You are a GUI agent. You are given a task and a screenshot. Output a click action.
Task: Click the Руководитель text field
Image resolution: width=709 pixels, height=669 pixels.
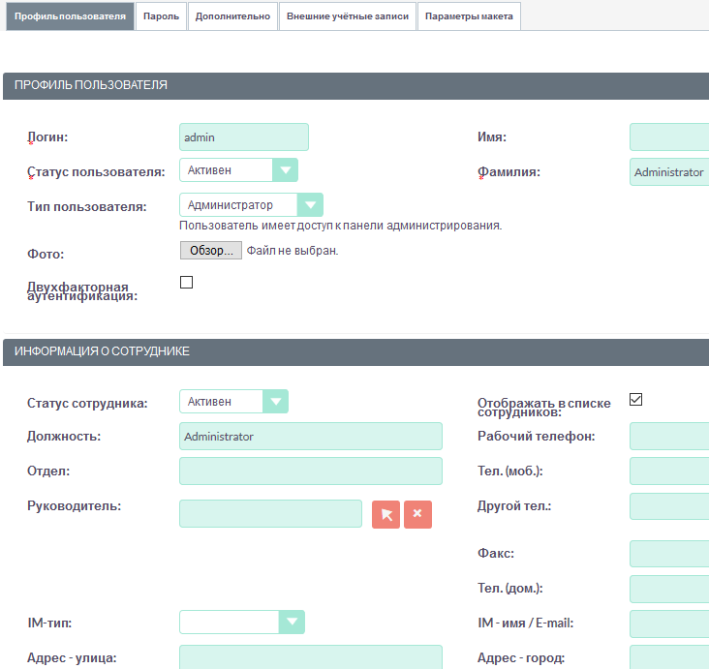pos(270,514)
